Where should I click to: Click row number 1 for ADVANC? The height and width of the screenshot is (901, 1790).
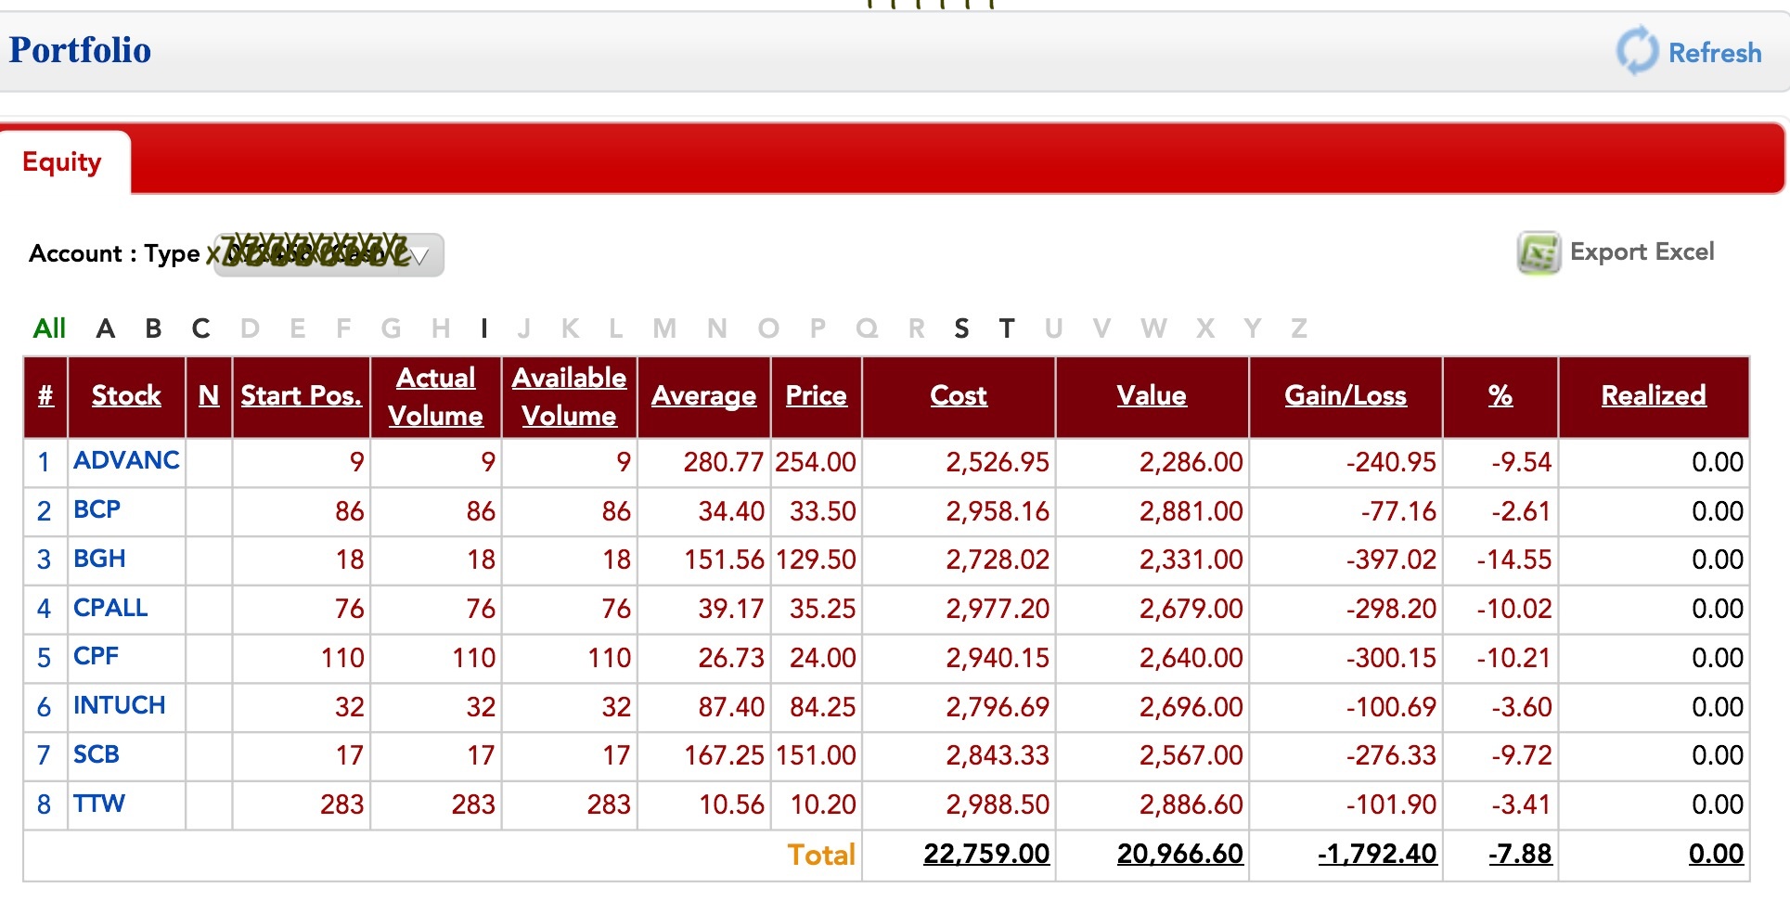click(44, 462)
